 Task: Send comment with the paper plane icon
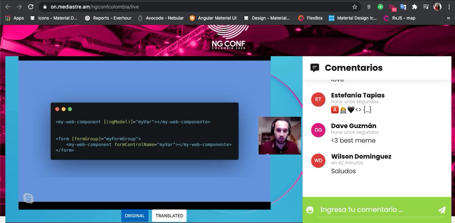[x=442, y=210]
